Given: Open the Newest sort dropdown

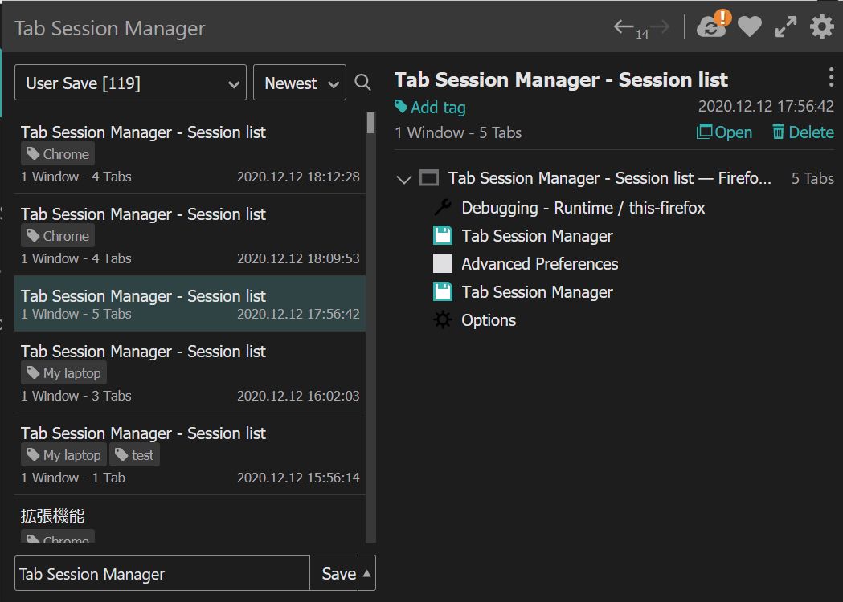Looking at the screenshot, I should [x=300, y=83].
